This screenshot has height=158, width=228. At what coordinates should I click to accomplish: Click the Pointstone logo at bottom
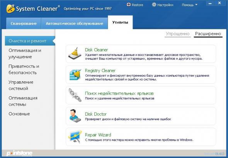19,153
